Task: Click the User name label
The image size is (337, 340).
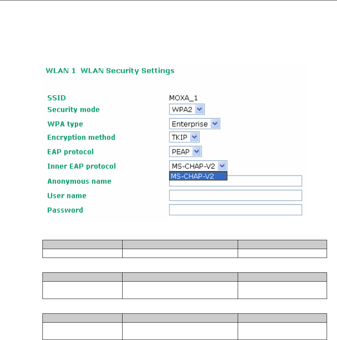Action: coord(67,196)
